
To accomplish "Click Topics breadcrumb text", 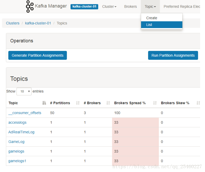I will [62, 23].
